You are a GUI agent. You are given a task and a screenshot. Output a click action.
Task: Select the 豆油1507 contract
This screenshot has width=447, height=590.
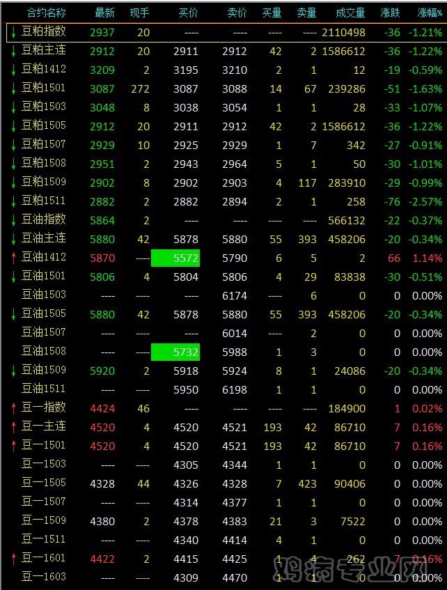tap(44, 333)
